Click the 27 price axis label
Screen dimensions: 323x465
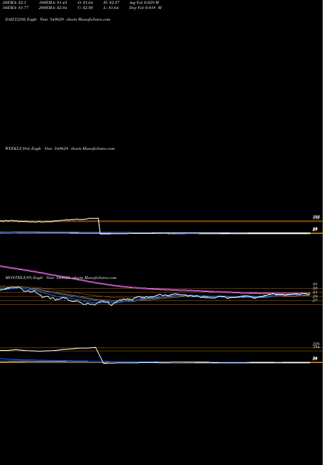coord(315,300)
